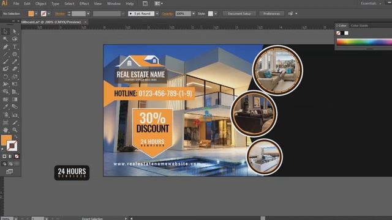The width and height of the screenshot is (392, 220).
Task: Switch paint mode to Color
Action: tap(4, 156)
